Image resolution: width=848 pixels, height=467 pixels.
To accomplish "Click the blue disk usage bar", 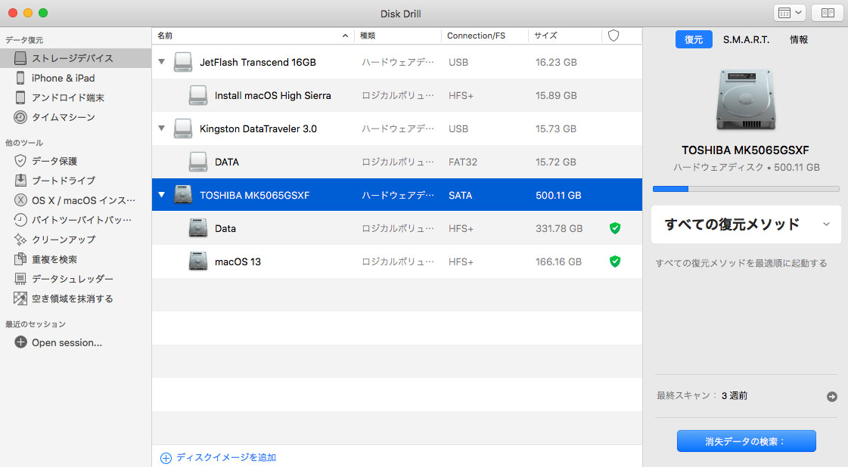I will point(669,189).
